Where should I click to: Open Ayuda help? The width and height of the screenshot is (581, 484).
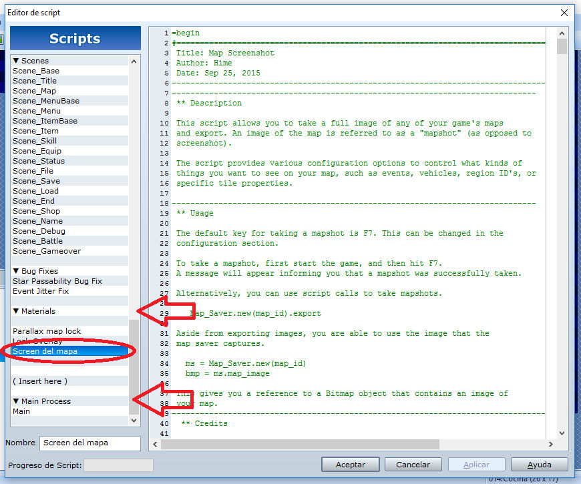coord(539,465)
